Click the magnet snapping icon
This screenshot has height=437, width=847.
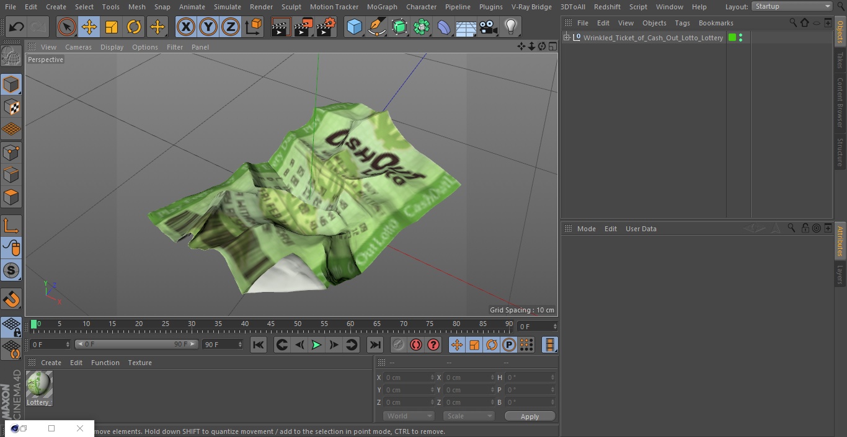click(11, 299)
